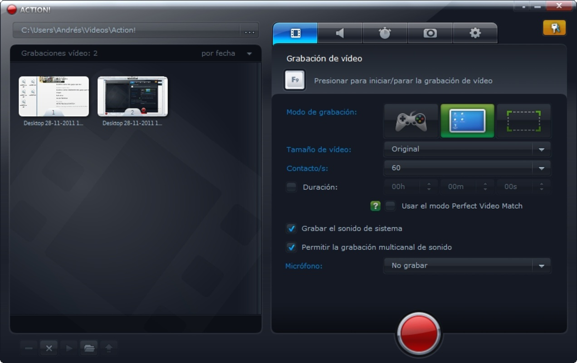Open the Micrófono dropdown

(467, 265)
